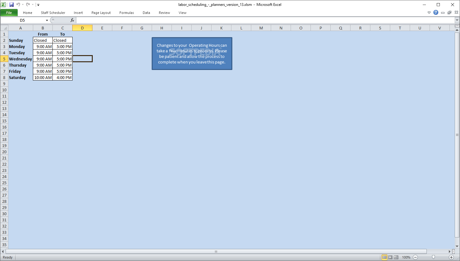
Task: Click the Undo arrow icon
Action: click(18, 5)
